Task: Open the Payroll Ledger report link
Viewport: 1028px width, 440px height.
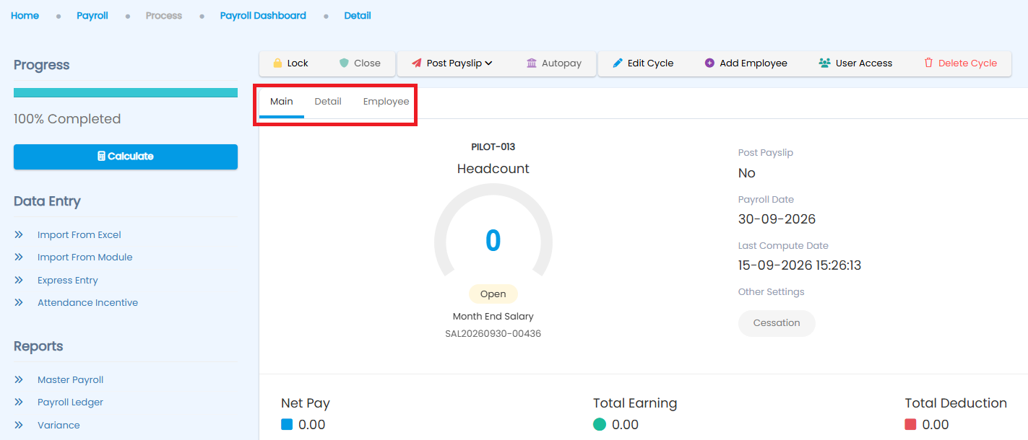Action: (70, 402)
